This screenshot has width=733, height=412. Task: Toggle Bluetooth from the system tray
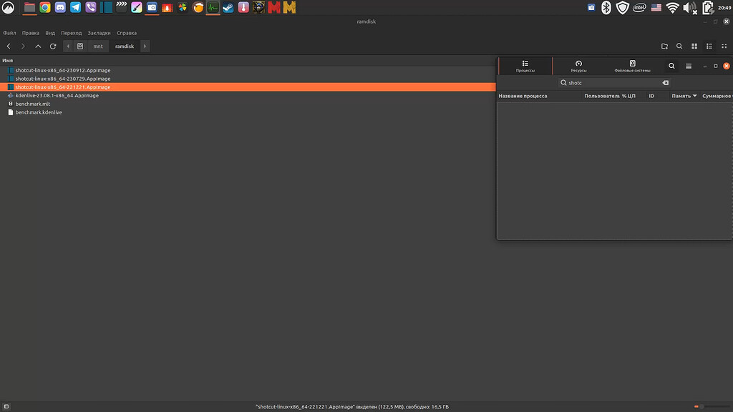(x=606, y=7)
